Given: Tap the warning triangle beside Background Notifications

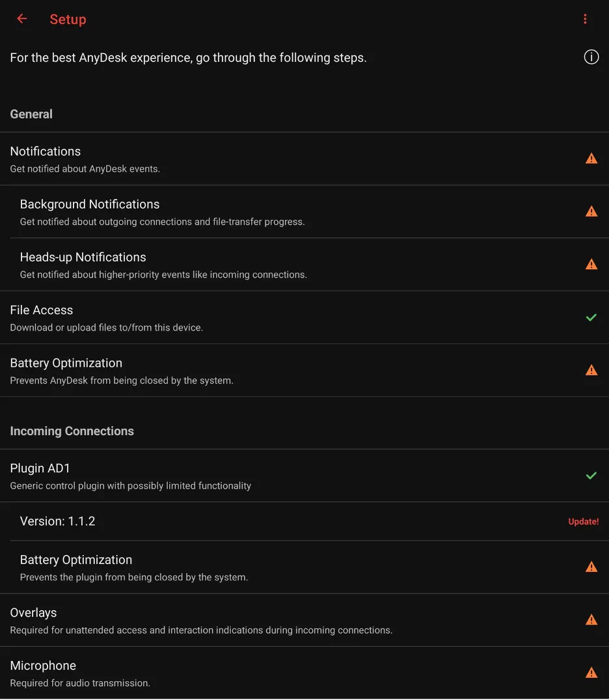Looking at the screenshot, I should click(591, 211).
